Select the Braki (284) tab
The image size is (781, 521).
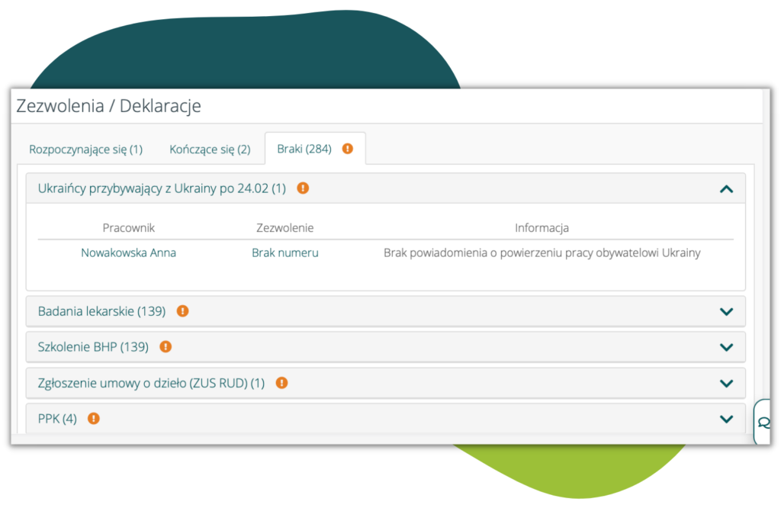pyautogui.click(x=304, y=149)
